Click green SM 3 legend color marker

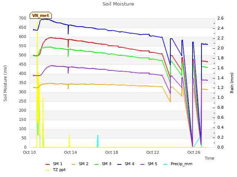click(96, 164)
